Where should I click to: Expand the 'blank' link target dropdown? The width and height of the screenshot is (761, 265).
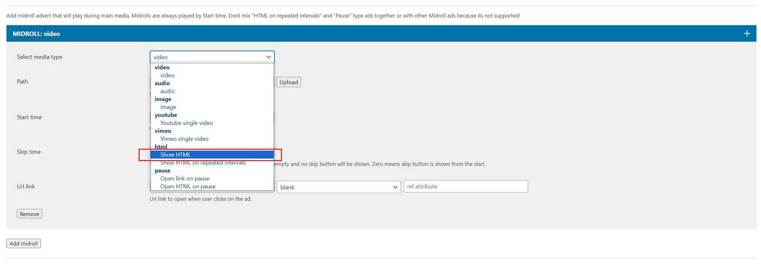click(x=338, y=187)
